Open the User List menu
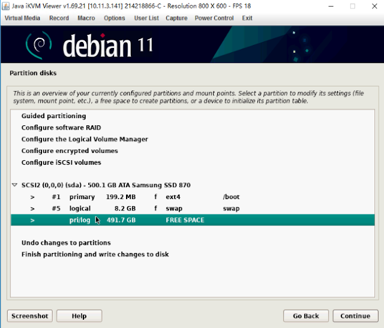This screenshot has width=384, height=328. pyautogui.click(x=146, y=18)
